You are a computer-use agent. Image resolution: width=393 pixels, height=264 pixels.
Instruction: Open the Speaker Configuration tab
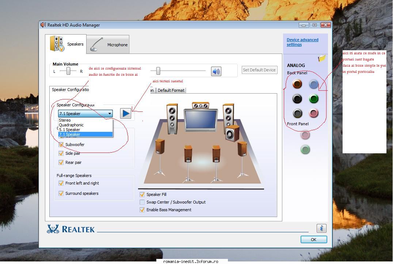click(x=70, y=90)
